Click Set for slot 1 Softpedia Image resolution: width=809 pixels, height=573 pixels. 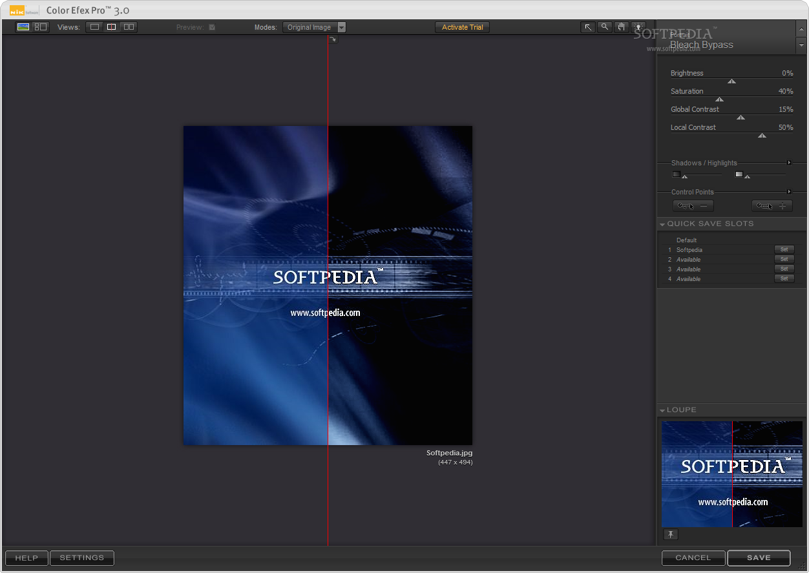pos(784,249)
